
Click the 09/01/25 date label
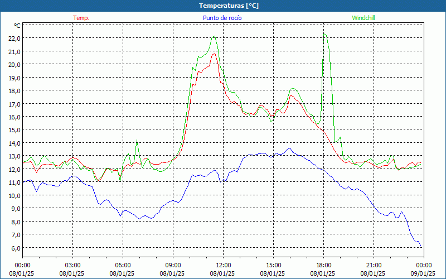click(423, 273)
